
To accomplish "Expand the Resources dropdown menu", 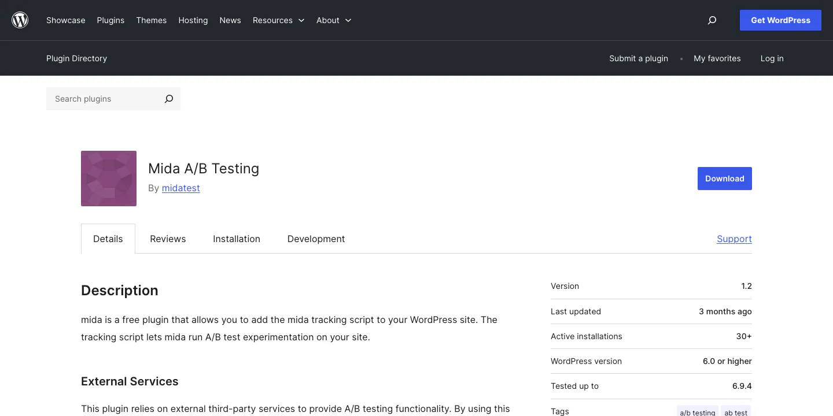I will pyautogui.click(x=278, y=20).
